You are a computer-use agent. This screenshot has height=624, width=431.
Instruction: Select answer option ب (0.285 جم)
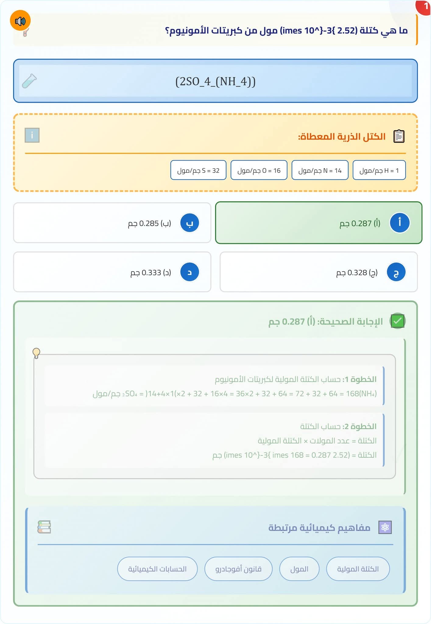coord(112,223)
